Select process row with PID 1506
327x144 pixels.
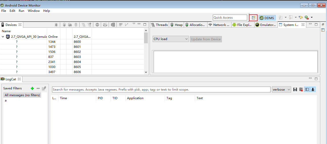pos(72,52)
